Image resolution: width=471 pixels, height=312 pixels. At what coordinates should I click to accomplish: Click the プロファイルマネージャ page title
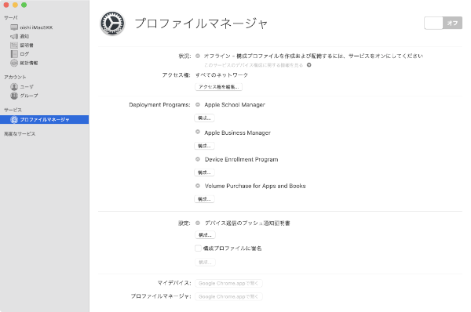coord(201,24)
